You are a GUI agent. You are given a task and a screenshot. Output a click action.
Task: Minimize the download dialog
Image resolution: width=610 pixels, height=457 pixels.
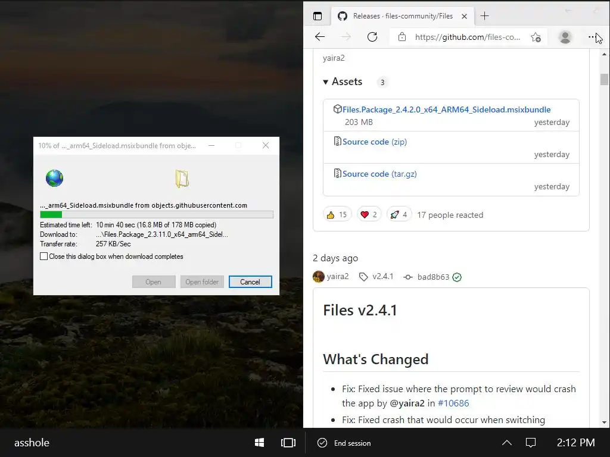(x=211, y=145)
